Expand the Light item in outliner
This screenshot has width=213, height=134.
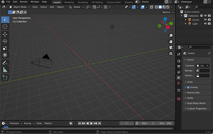tap(186, 24)
